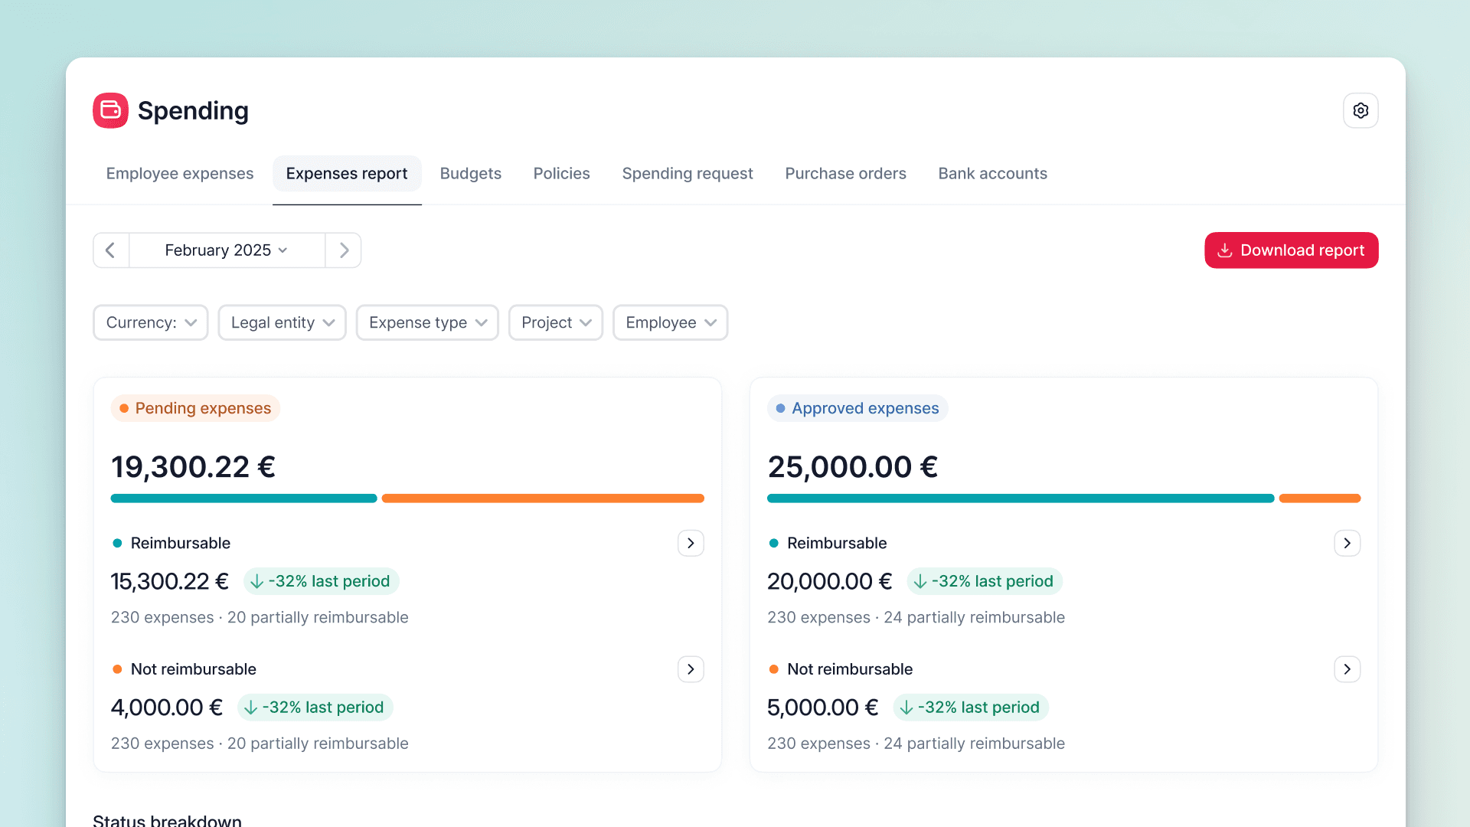This screenshot has width=1470, height=827.
Task: Select the Approved expenses status pill
Action: pyautogui.click(x=857, y=408)
